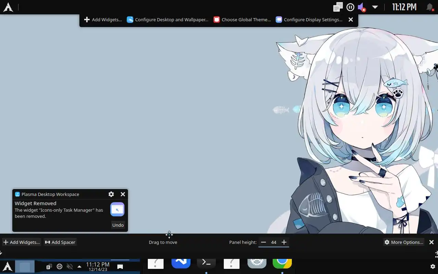Open Configure Desktop and Wallpaper
The image size is (438, 274).
[x=167, y=20]
